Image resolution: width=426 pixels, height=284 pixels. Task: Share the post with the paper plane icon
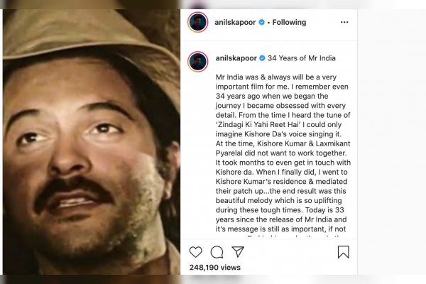[238, 251]
